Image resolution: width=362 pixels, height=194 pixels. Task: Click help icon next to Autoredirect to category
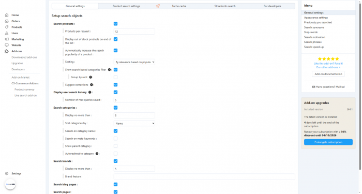click(x=97, y=154)
